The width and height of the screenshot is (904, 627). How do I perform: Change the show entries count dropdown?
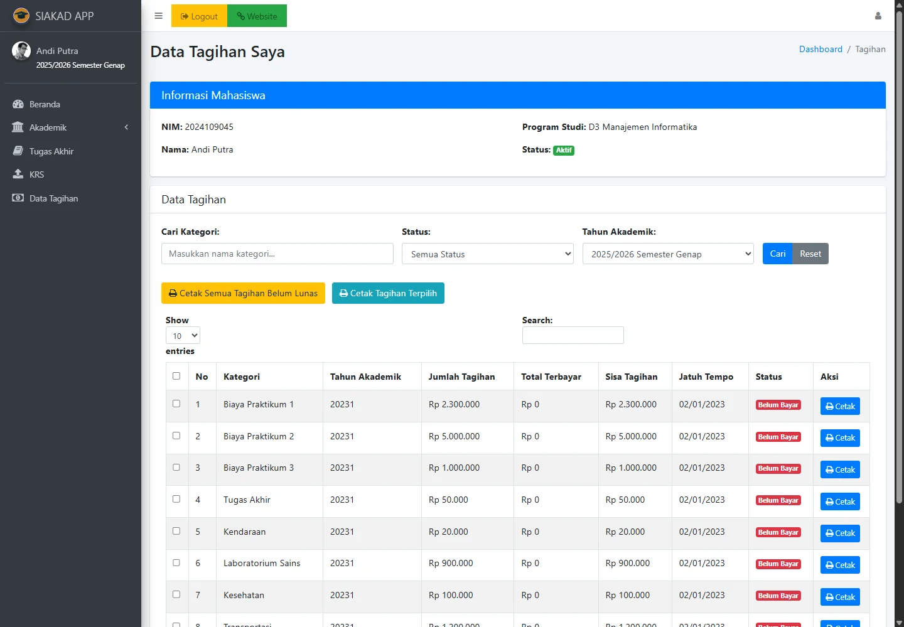click(x=183, y=336)
